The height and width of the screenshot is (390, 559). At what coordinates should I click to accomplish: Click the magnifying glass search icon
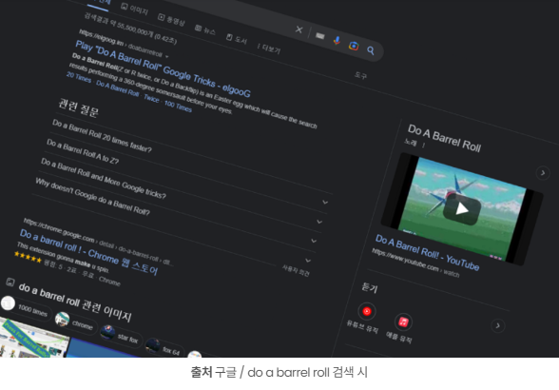pos(371,50)
